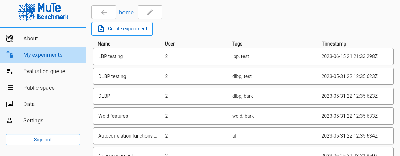Open the LBP testing experiment row
This screenshot has width=400, height=156.
click(x=243, y=56)
